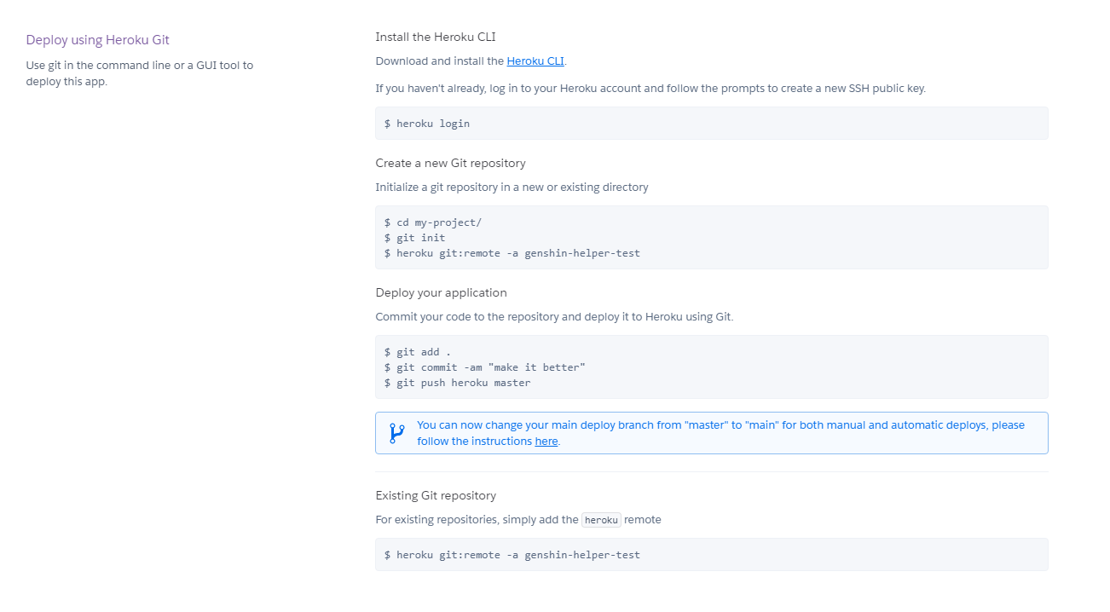
Task: Follow the "here" instructions link
Action: 546,442
